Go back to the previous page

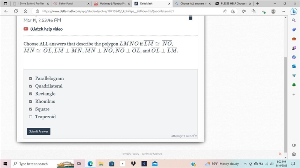point(6,11)
